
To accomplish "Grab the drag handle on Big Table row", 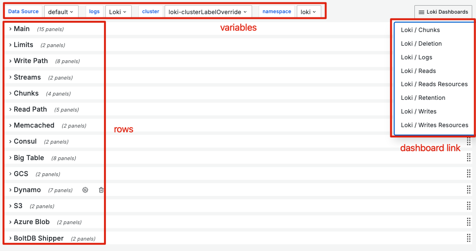I will coord(469,157).
